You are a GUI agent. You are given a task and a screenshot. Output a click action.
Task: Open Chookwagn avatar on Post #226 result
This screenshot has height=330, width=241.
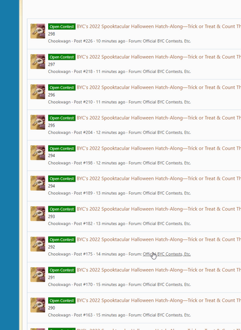coord(38,31)
